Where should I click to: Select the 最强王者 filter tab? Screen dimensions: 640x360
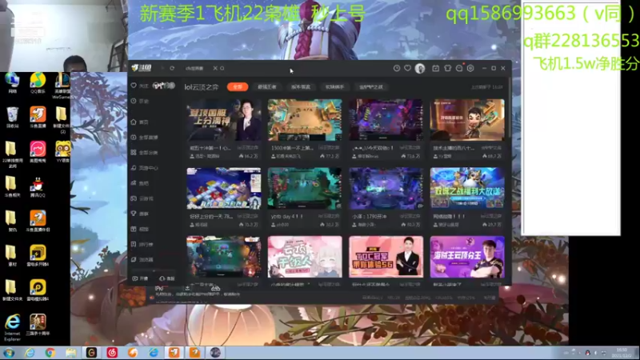click(x=267, y=87)
